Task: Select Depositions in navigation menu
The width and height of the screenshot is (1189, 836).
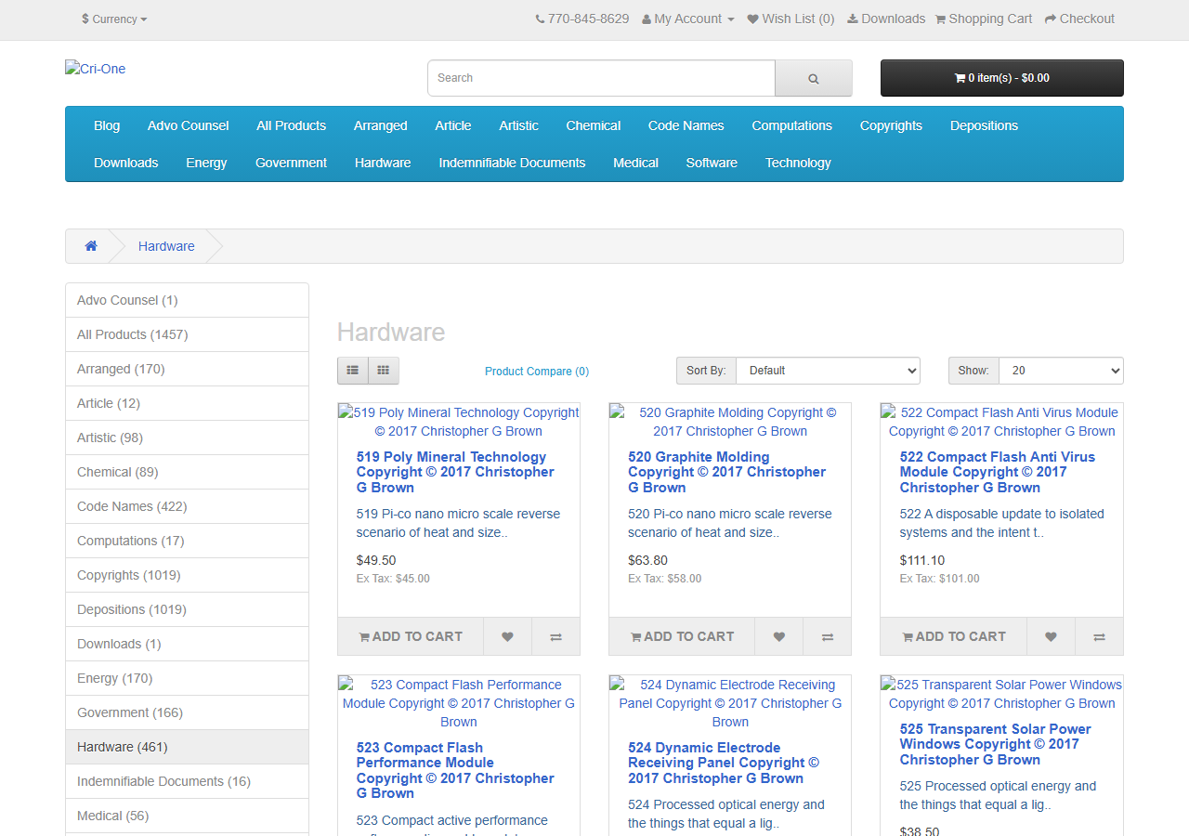Action: pos(985,125)
